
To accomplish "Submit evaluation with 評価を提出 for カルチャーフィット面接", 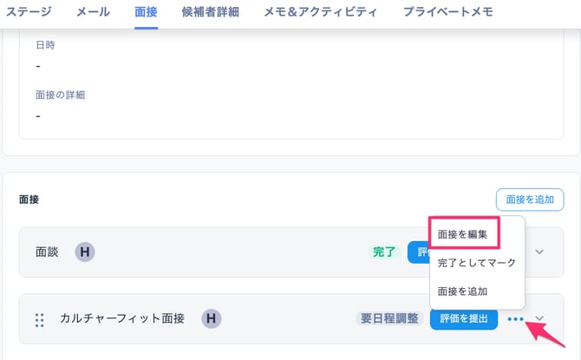I will [464, 319].
